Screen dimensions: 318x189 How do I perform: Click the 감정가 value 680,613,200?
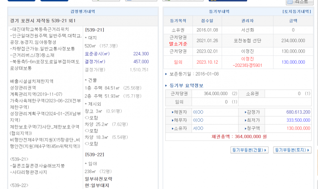click(288, 113)
